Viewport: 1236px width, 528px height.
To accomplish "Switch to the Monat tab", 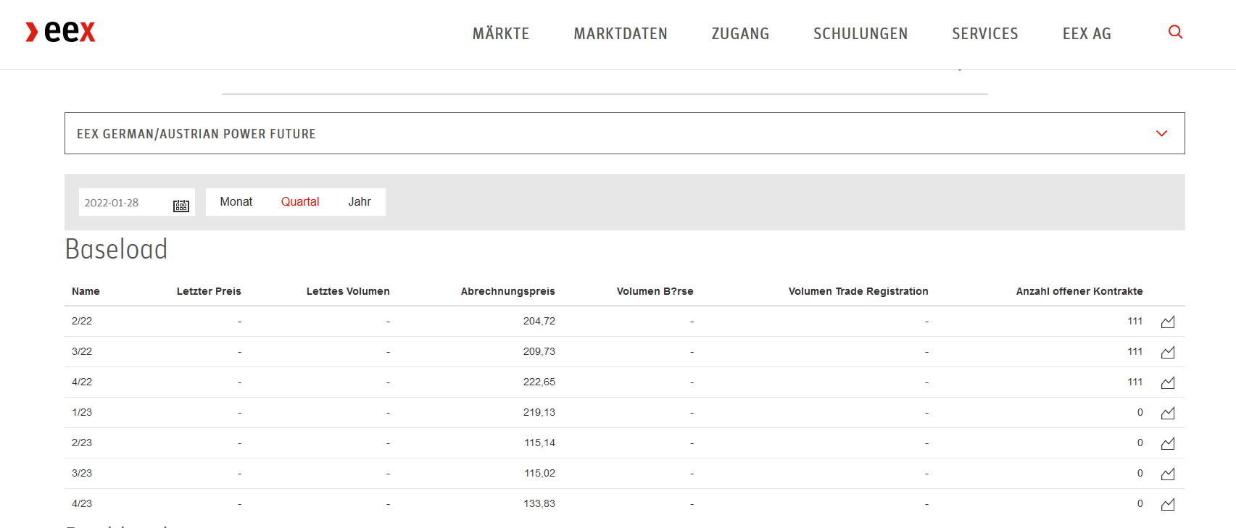I will (x=236, y=202).
